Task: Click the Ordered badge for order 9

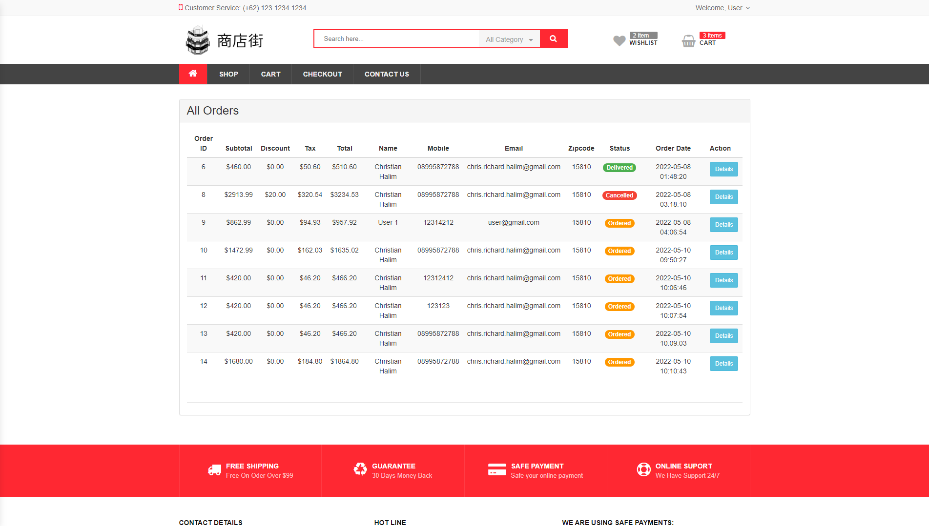Action: coord(619,223)
